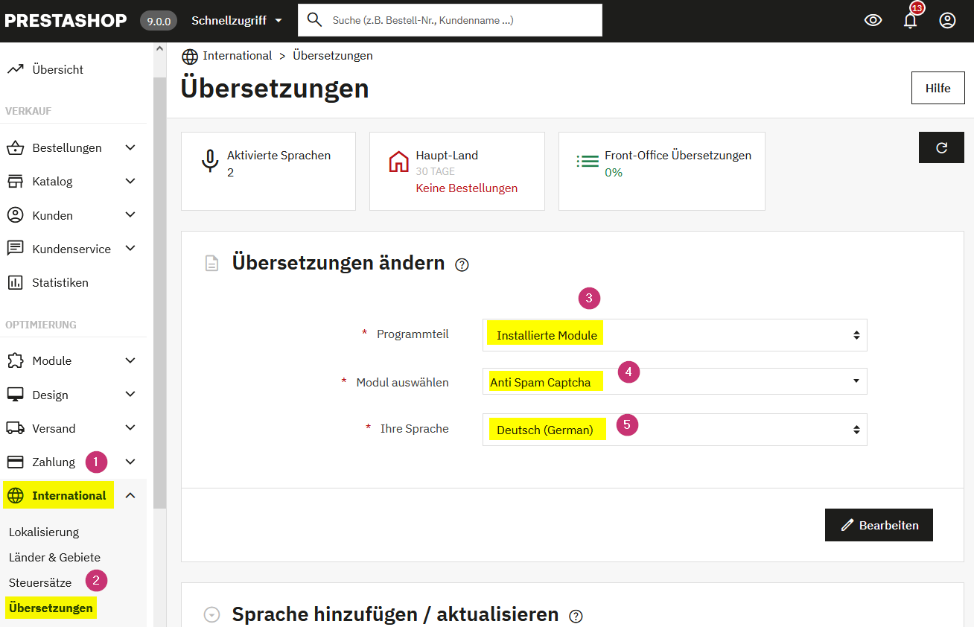Expand Sprache hinzufügen / aktualisieren section
This screenshot has width=974, height=627.
tap(211, 614)
